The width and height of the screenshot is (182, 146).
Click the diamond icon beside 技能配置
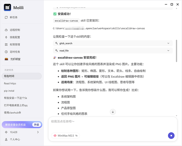click(6, 37)
